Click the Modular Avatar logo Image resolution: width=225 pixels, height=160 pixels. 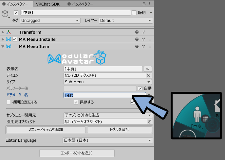tap(77, 57)
